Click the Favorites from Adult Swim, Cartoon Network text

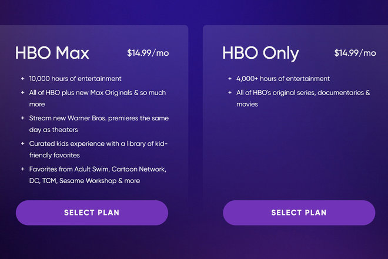point(98,175)
